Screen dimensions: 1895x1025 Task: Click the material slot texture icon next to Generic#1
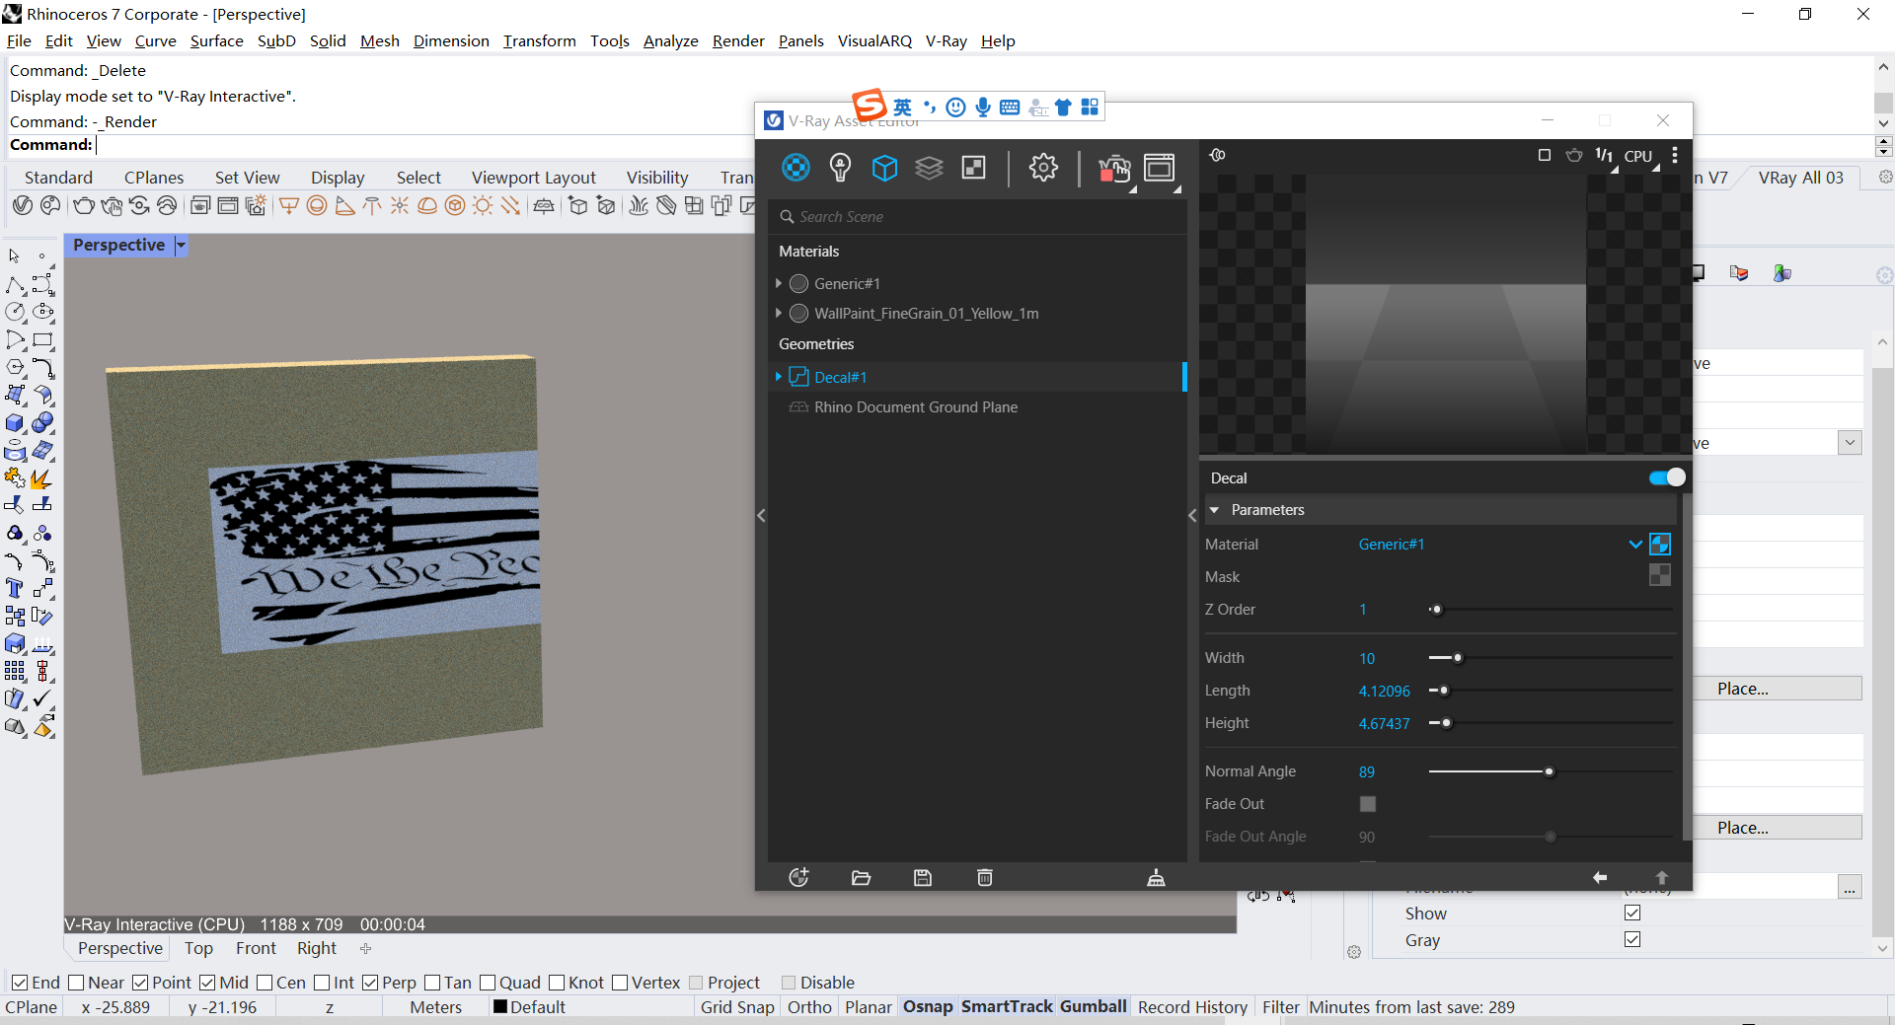(x=1660, y=544)
